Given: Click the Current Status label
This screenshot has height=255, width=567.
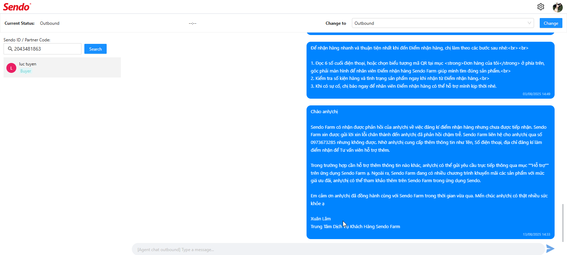Looking at the screenshot, I should (x=19, y=23).
